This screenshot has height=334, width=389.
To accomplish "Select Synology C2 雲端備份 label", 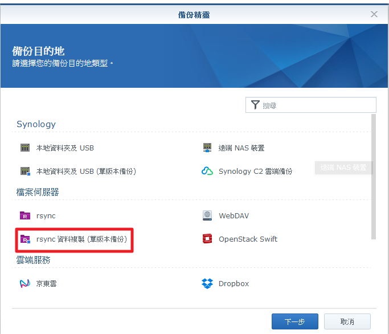I will 256,172.
